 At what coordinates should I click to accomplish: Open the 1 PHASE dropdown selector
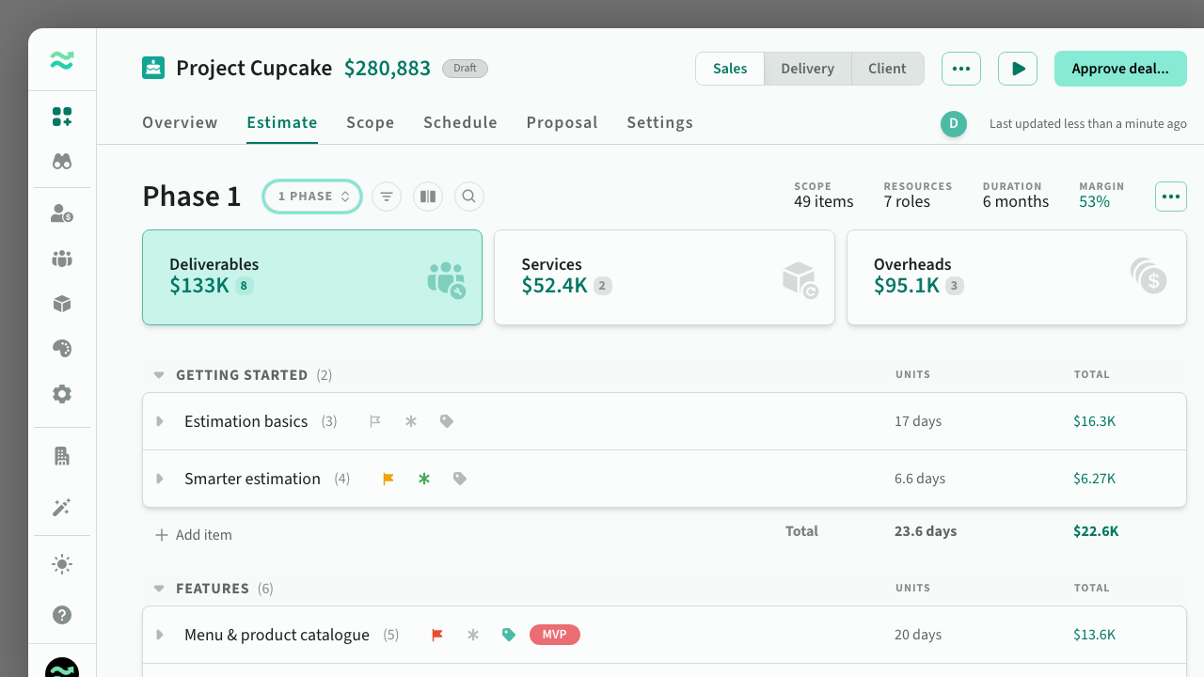[312, 197]
